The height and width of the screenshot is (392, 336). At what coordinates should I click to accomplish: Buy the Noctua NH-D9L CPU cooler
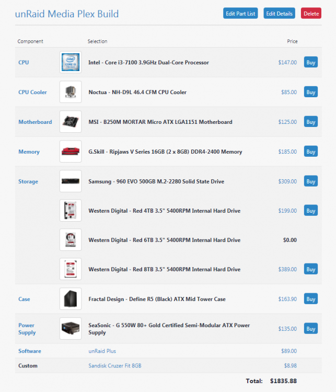pos(311,92)
